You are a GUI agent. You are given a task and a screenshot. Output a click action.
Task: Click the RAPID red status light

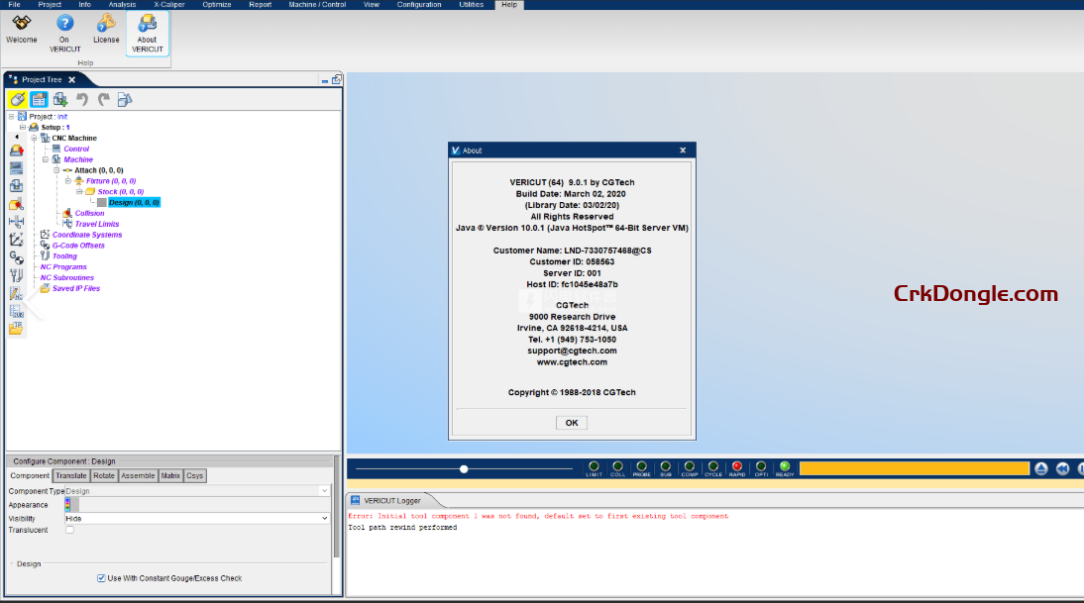tap(736, 466)
